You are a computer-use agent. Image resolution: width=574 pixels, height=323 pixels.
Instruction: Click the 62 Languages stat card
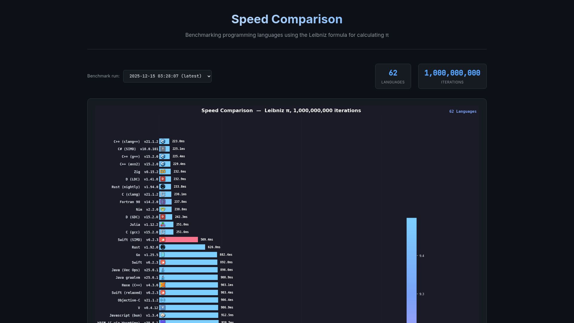[x=393, y=76]
